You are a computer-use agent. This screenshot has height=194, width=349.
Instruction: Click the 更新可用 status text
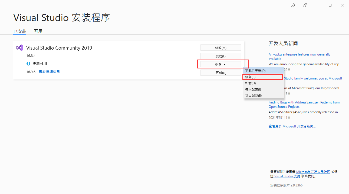coord(40,64)
